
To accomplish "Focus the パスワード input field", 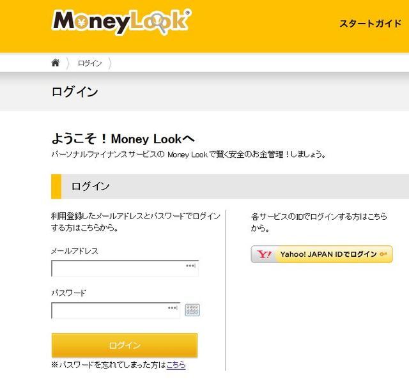I will coord(109,311).
